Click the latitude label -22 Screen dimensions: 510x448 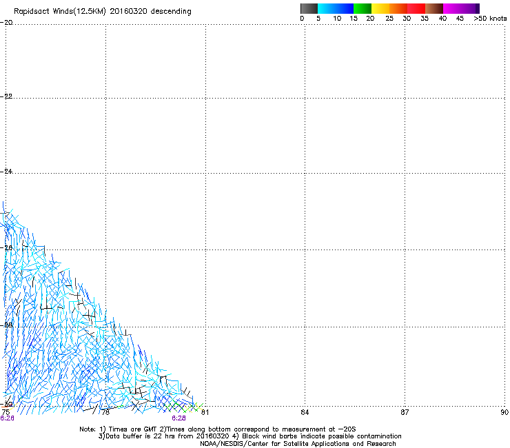click(x=6, y=96)
